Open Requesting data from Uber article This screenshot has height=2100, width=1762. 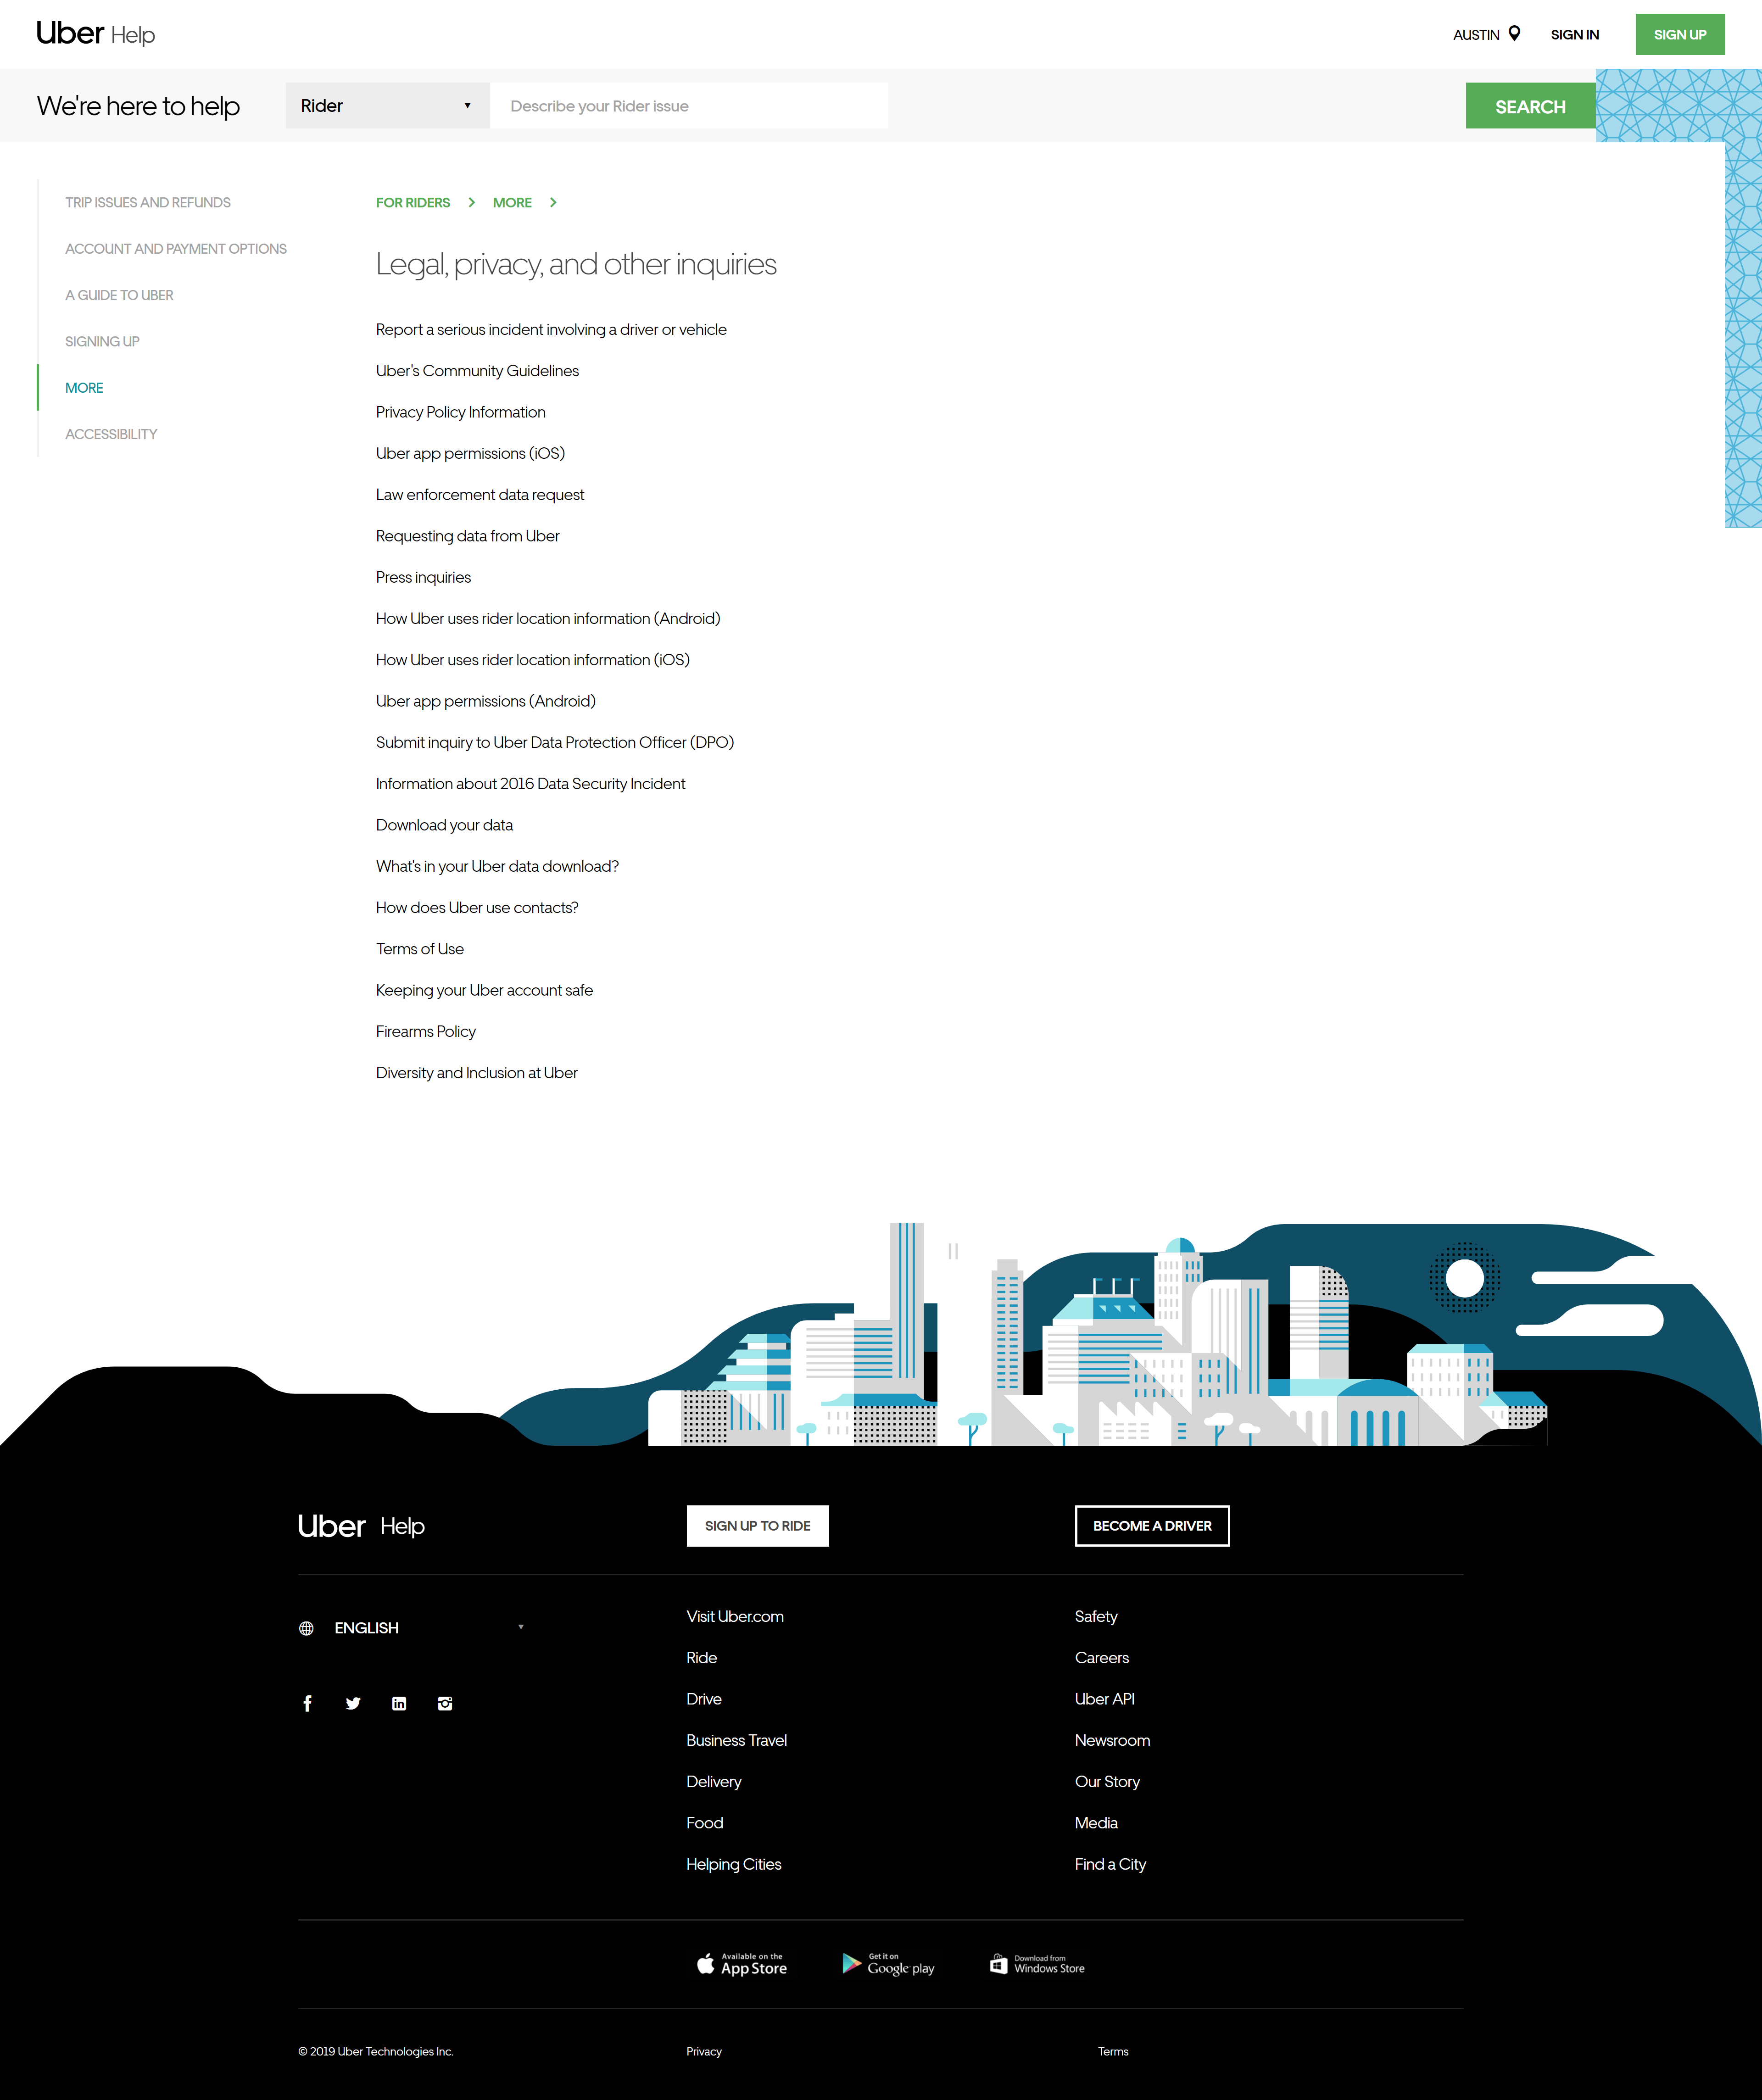[468, 536]
